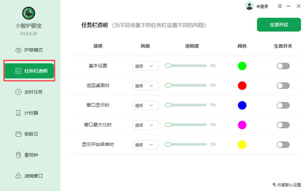The image size is (305, 191).
Task: Open the 显示开始菜单时 style dropdown
Action: pyautogui.click(x=145, y=144)
